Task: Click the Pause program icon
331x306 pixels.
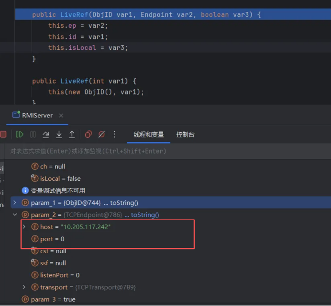Action: (x=33, y=135)
